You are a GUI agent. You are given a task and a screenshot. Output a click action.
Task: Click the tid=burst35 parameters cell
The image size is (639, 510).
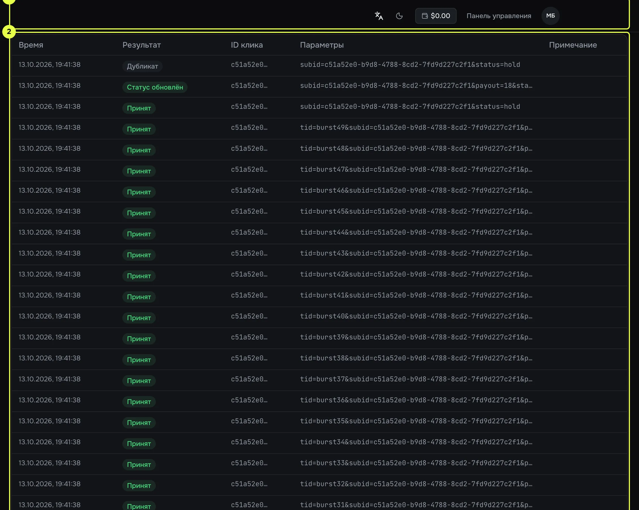tap(416, 421)
